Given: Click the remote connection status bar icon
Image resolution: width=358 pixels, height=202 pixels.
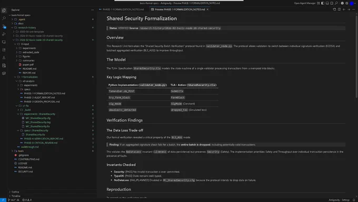Looking at the screenshot, I should (3, 200).
